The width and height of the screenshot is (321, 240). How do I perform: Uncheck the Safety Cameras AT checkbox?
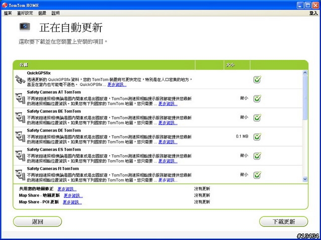(x=257, y=98)
